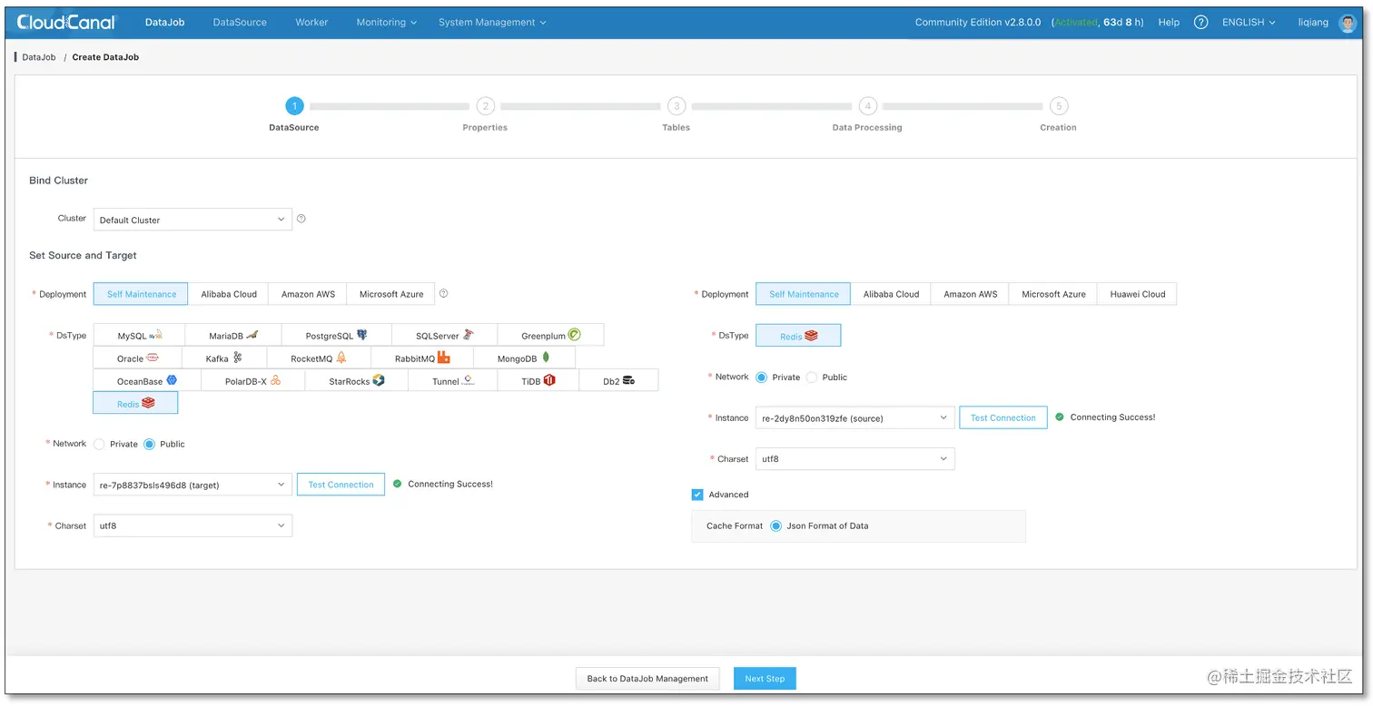This screenshot has height=706, width=1373.
Task: Choose Tunnel as source DsType
Action: (x=452, y=380)
